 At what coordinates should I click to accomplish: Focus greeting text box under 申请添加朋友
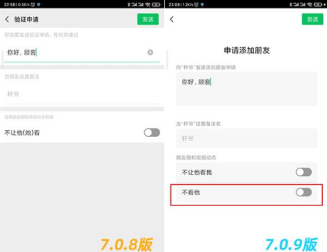(x=246, y=89)
